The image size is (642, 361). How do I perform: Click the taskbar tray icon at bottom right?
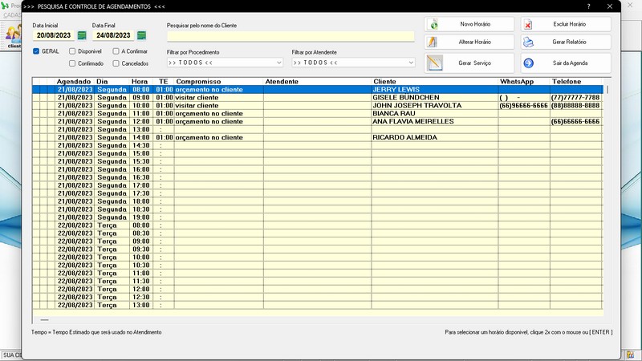tap(631, 355)
